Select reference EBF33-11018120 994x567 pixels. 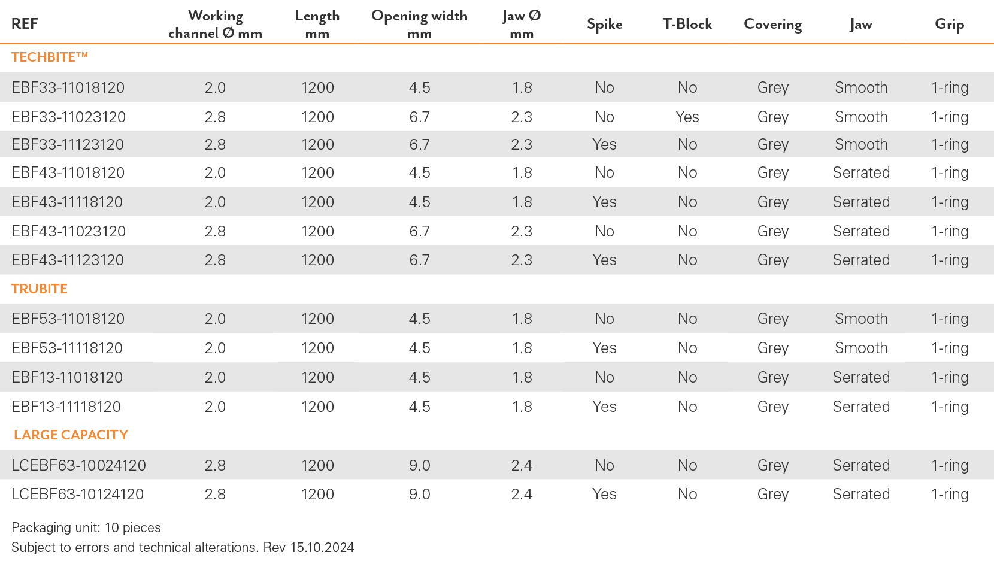click(68, 87)
